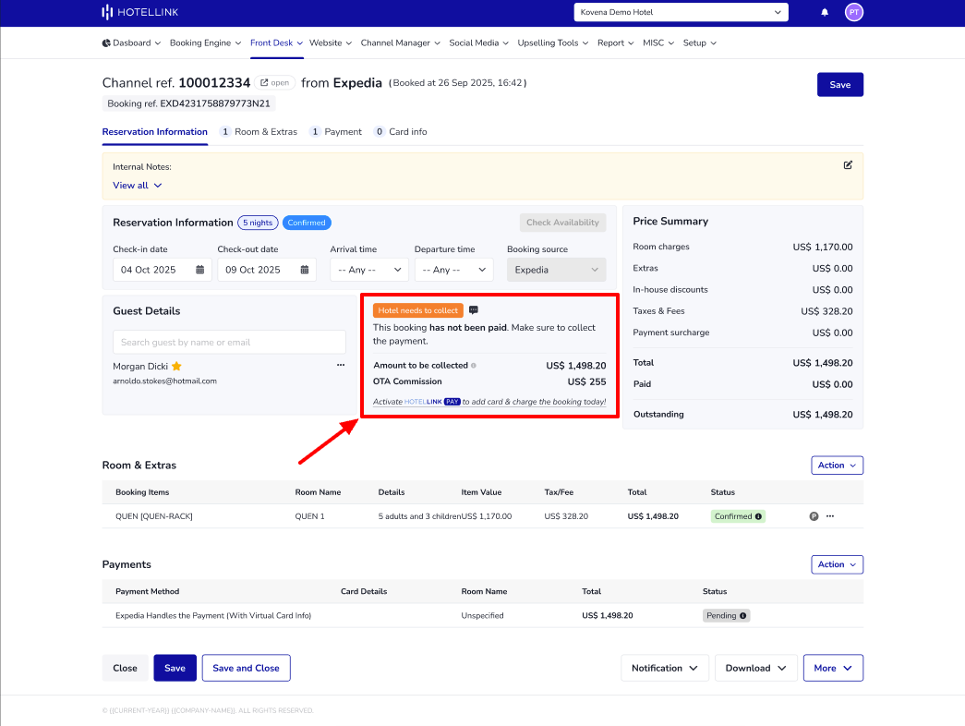Click the edit icon on Internal Notes

848,164
